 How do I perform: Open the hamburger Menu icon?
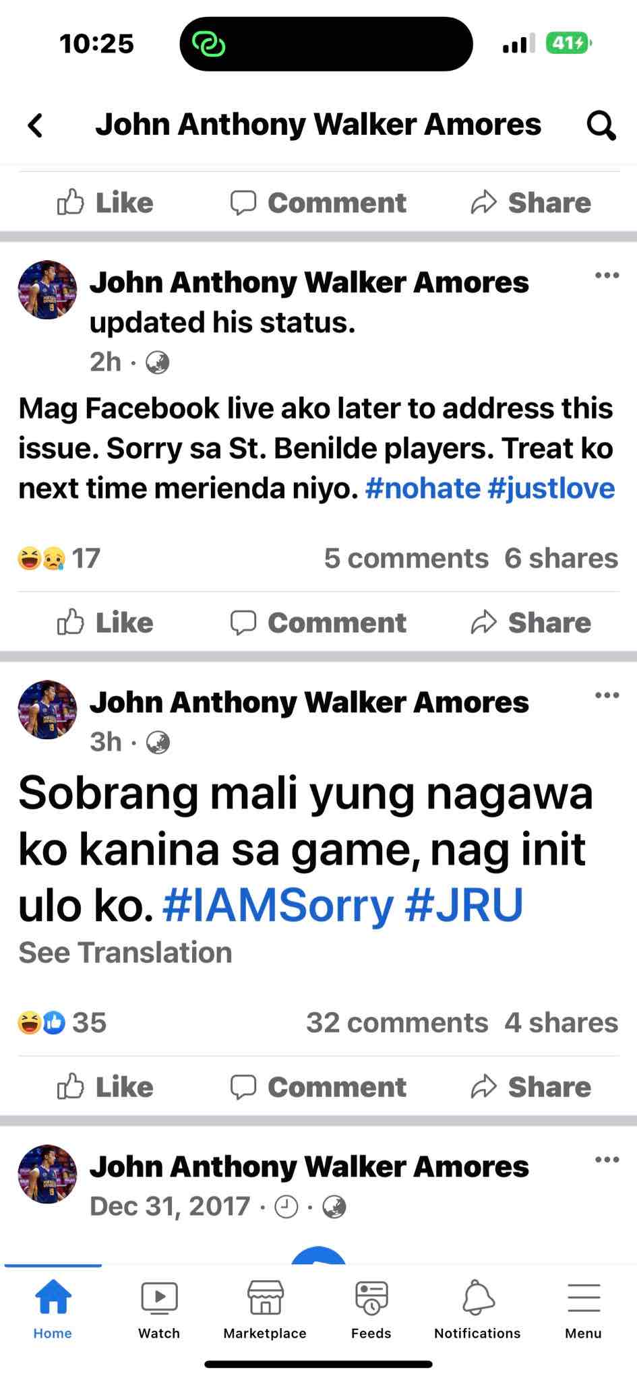pos(583,1310)
